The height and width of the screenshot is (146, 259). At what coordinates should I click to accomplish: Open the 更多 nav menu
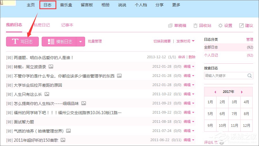tap(176, 5)
